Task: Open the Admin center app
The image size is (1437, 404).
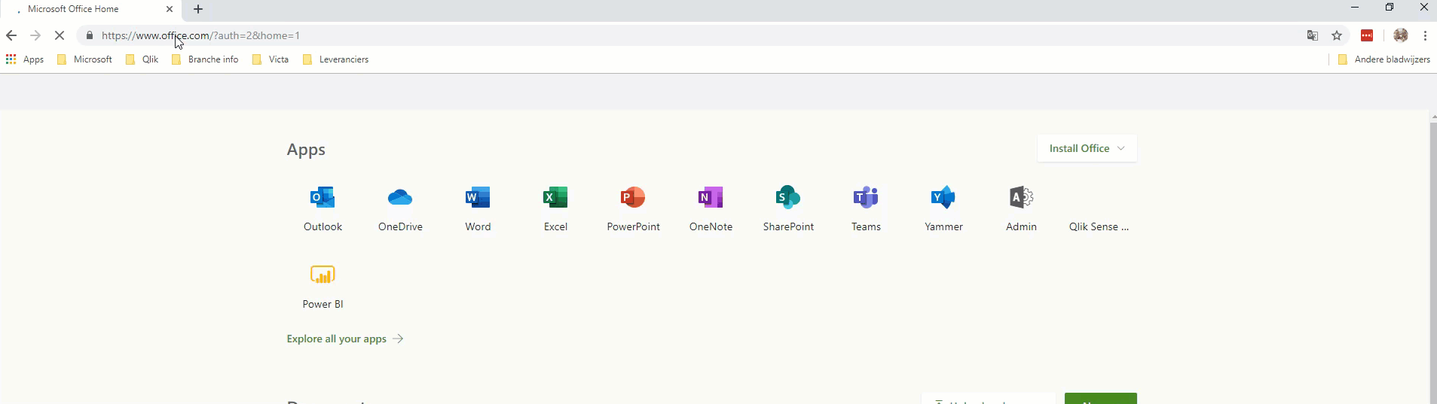Action: (x=1021, y=208)
